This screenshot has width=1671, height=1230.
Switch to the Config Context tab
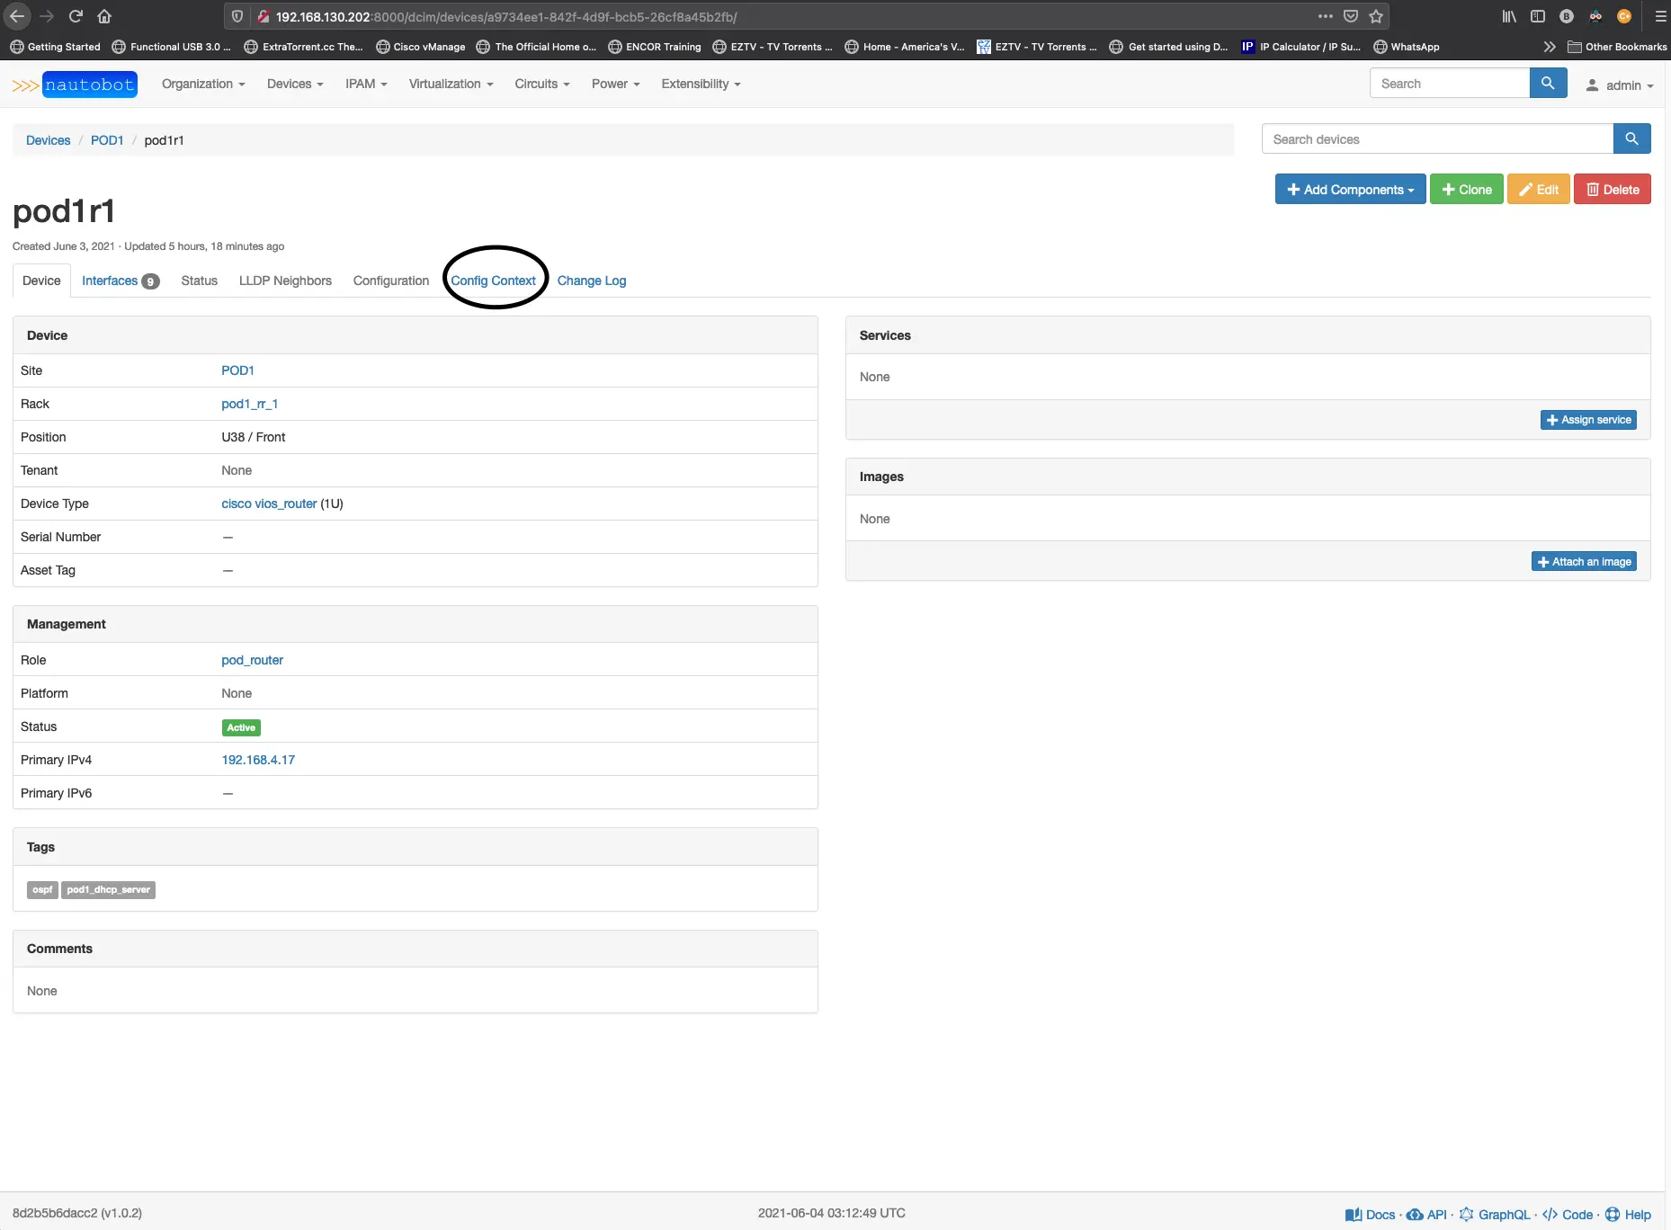click(494, 281)
